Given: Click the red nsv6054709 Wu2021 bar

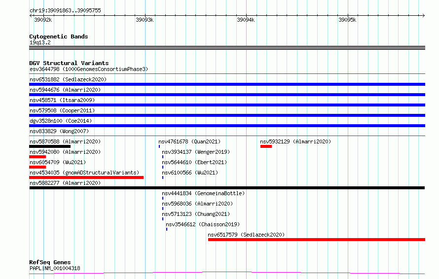Looking at the screenshot, I should coord(37,167).
